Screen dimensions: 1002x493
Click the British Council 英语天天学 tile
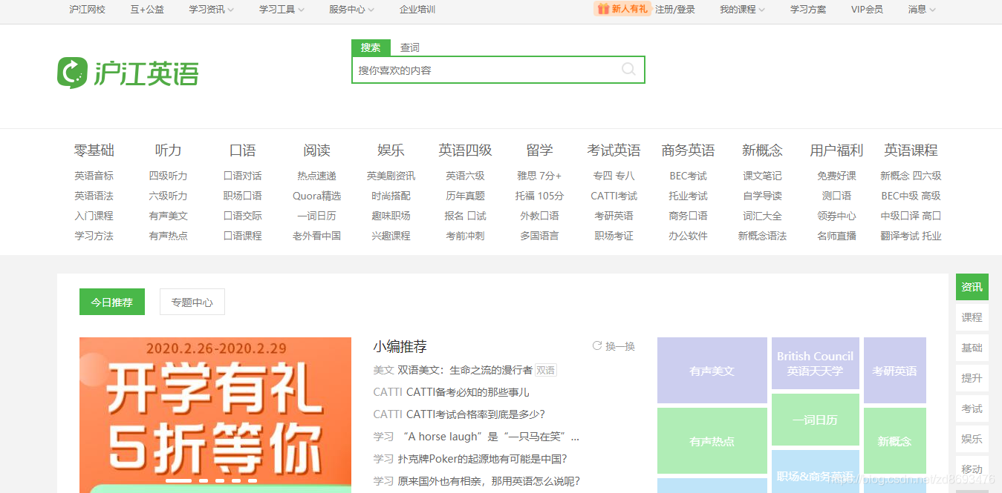pos(816,363)
